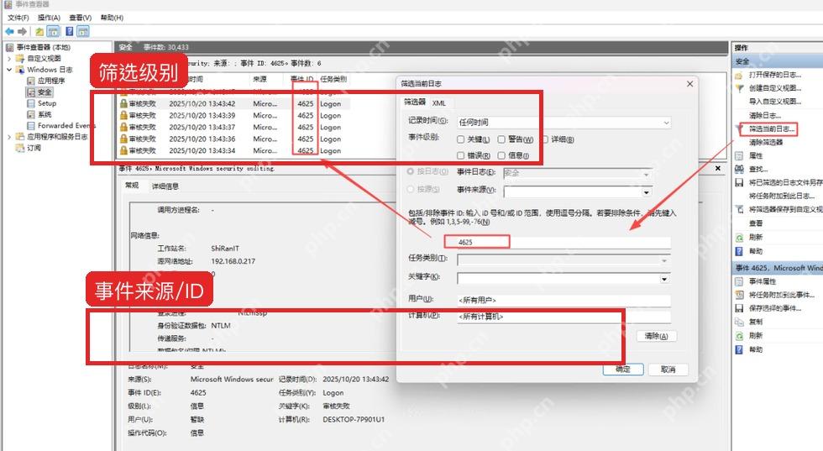Click the 计算机 field showing <所有计算机>
The width and height of the screenshot is (823, 451).
coord(564,317)
